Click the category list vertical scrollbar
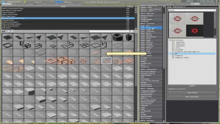 136,18
